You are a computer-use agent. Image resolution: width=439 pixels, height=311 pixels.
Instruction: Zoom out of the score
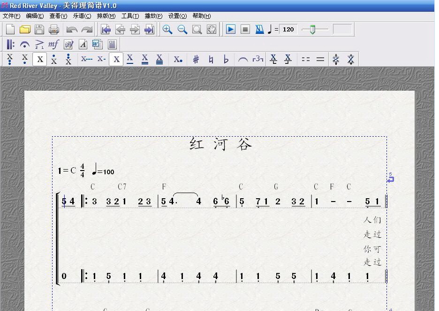[182, 29]
